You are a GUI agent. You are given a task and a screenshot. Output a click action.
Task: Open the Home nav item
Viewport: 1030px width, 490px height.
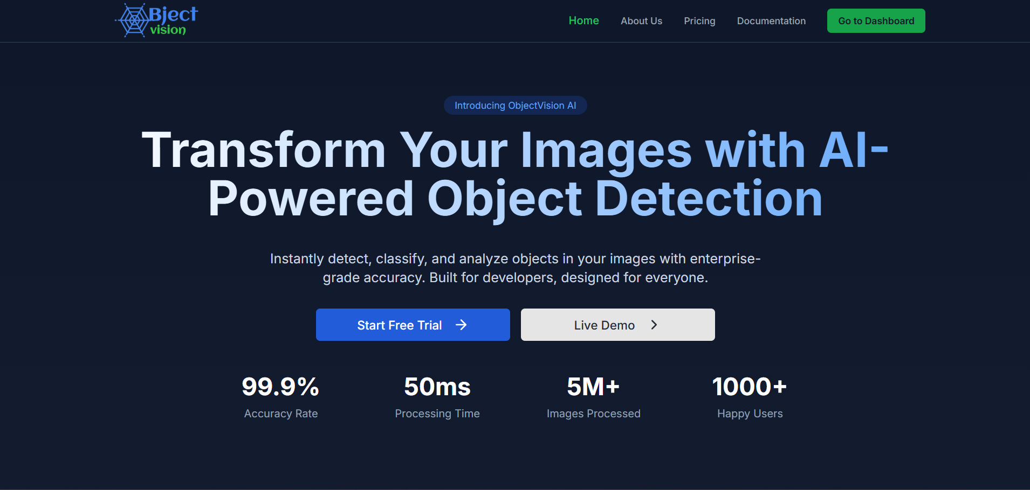[x=583, y=20]
